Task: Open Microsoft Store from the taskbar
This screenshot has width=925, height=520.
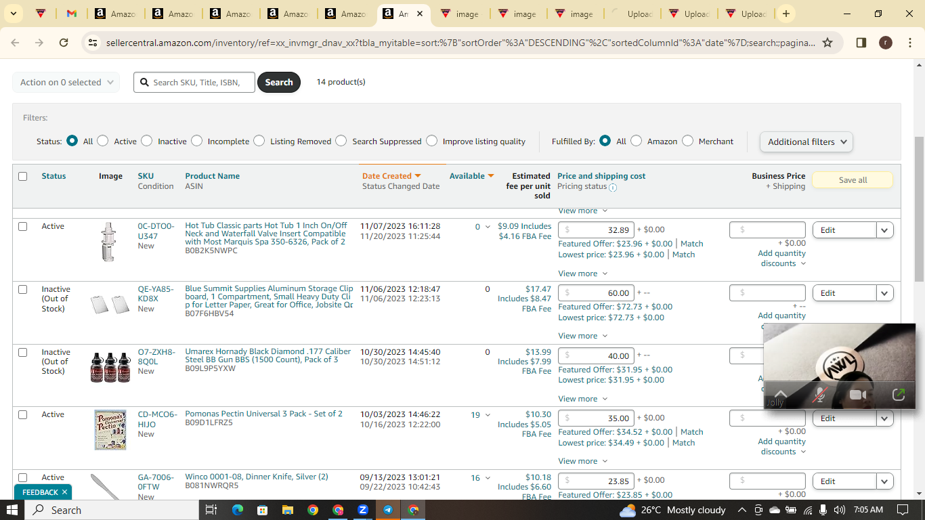Action: click(262, 510)
